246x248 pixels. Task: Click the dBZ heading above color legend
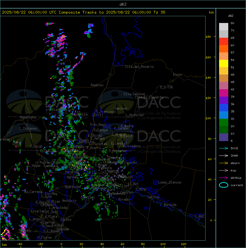pyautogui.click(x=231, y=16)
